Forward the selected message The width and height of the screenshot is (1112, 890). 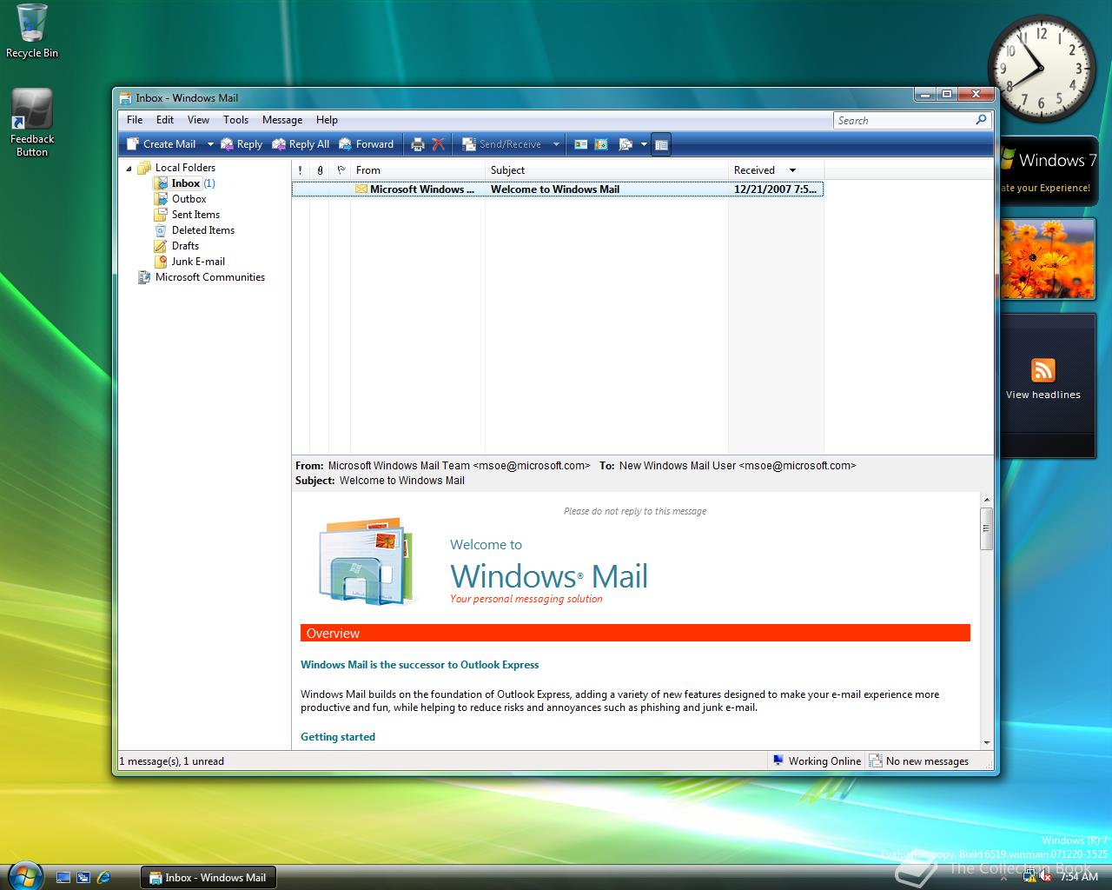pyautogui.click(x=366, y=144)
